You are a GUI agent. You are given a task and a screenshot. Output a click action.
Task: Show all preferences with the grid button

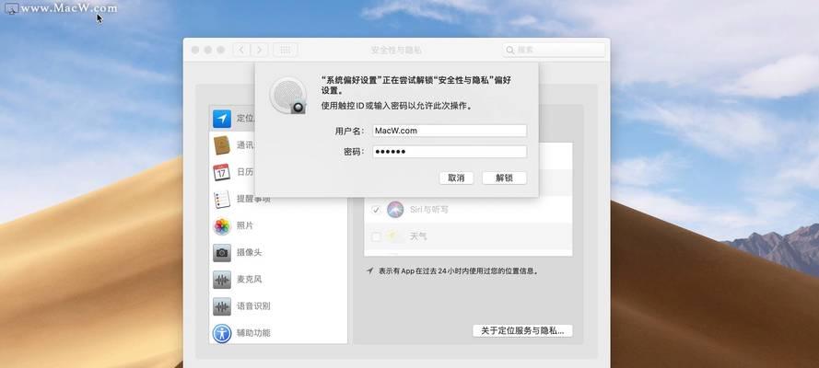pos(286,50)
